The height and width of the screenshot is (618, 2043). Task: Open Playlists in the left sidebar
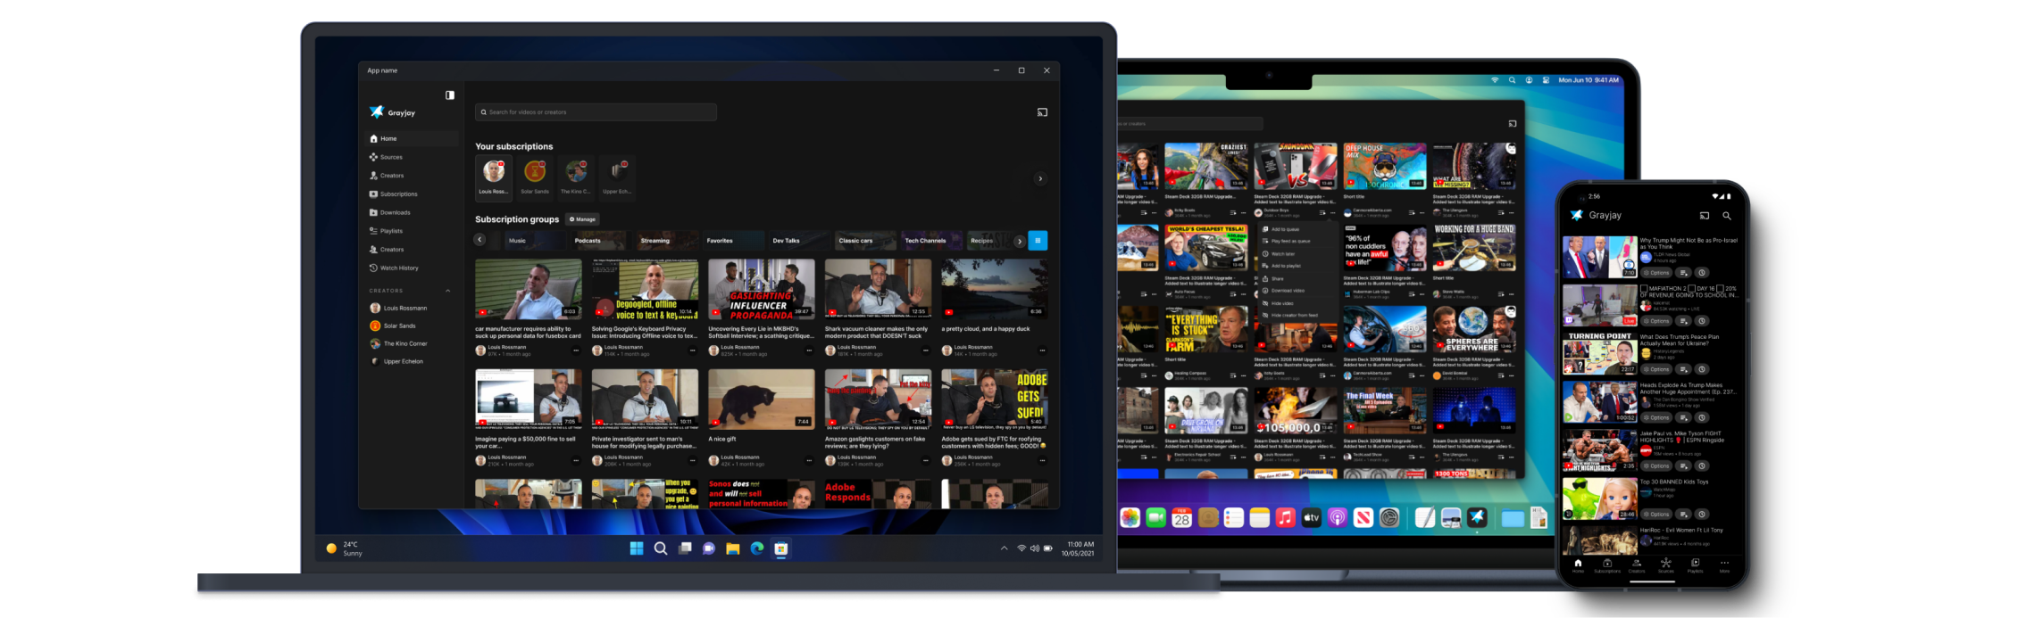[391, 231]
